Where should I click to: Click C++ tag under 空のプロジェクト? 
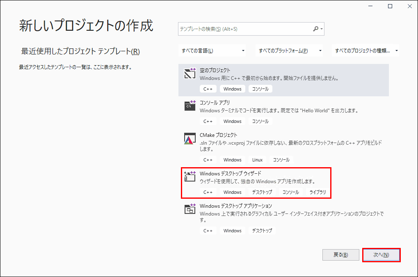click(x=208, y=89)
